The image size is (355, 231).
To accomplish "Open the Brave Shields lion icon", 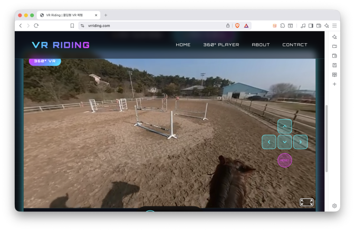I will tap(237, 25).
